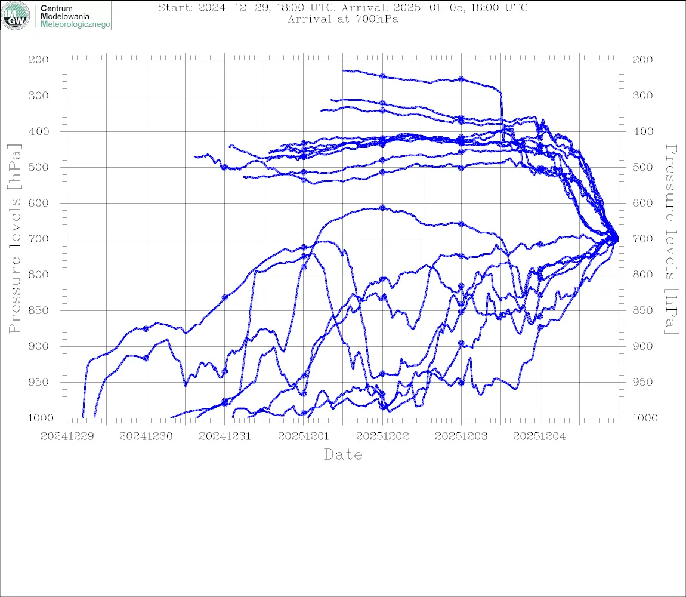Click the right axis 850 label
The image size is (686, 597).
point(642,310)
